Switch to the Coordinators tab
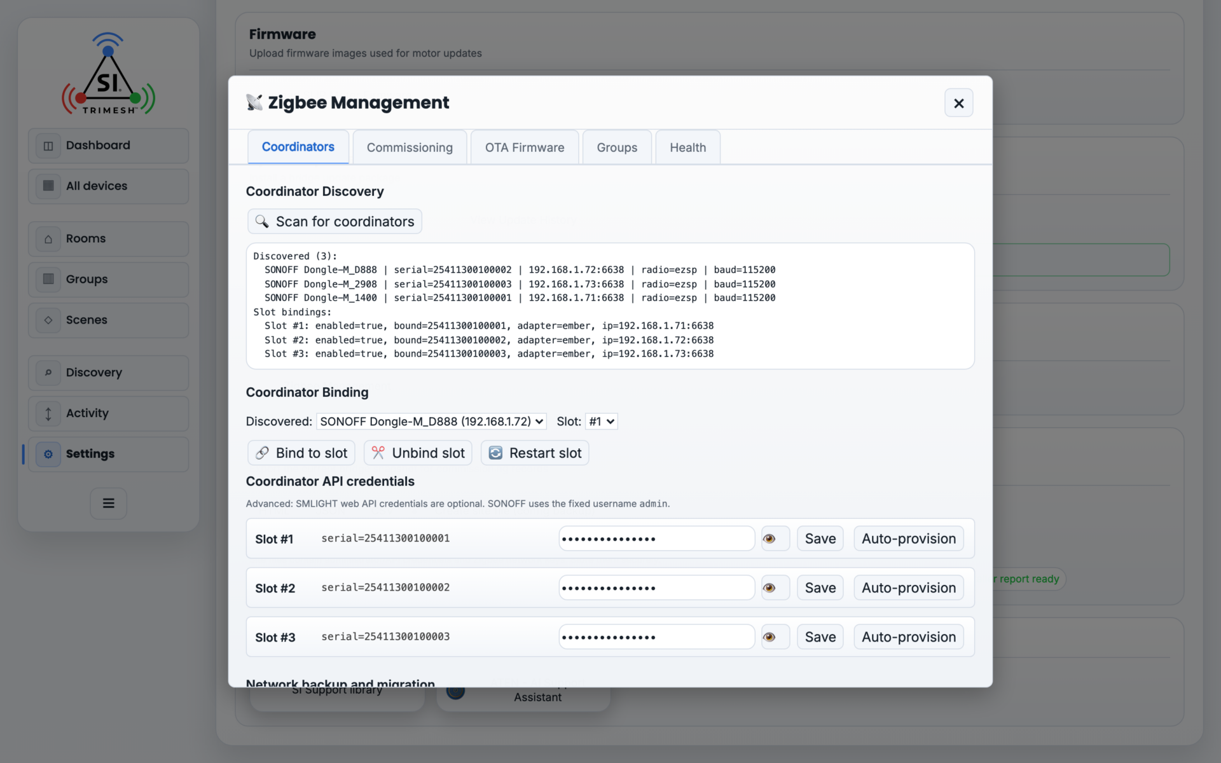 coord(298,147)
